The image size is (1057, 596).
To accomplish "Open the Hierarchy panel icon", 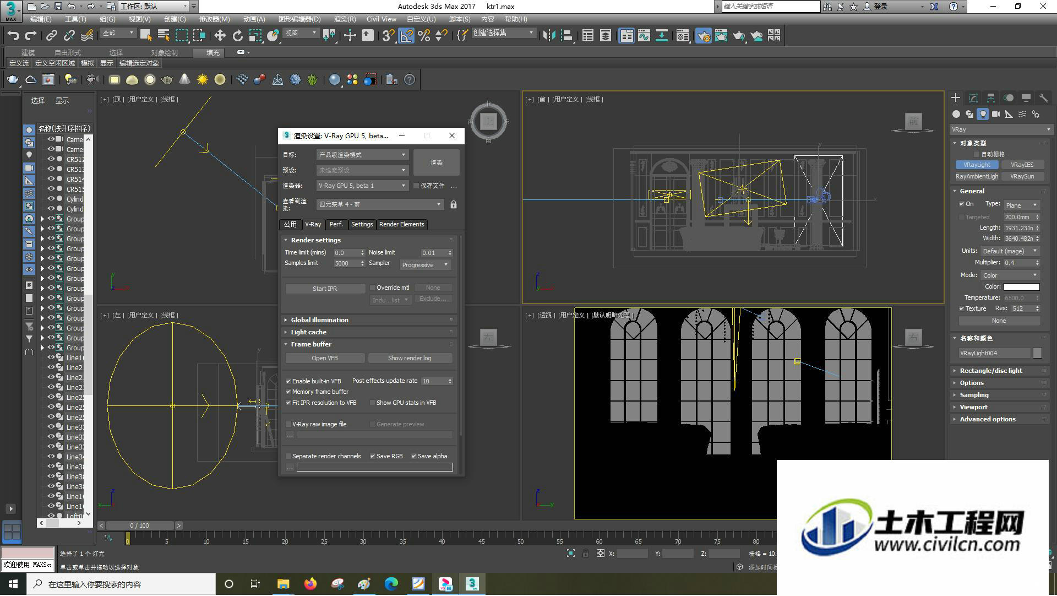I will (991, 98).
